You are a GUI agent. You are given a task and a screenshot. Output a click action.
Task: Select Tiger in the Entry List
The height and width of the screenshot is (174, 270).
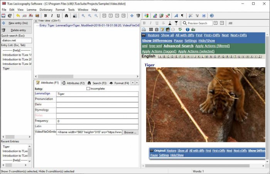click(x=6, y=68)
